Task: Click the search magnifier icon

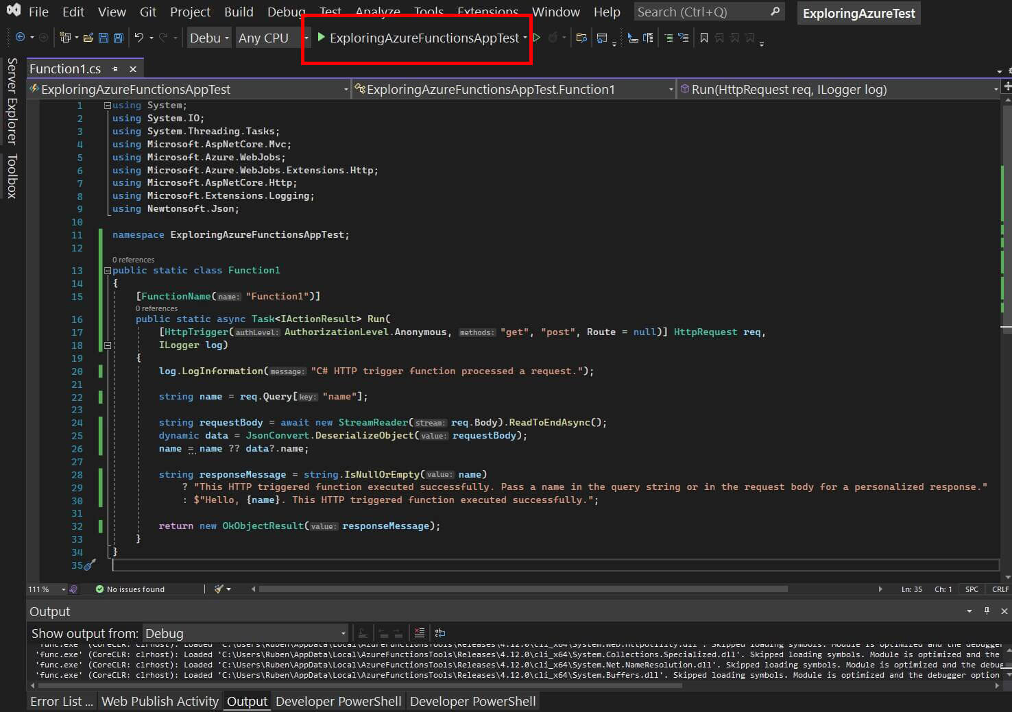Action: coord(775,12)
